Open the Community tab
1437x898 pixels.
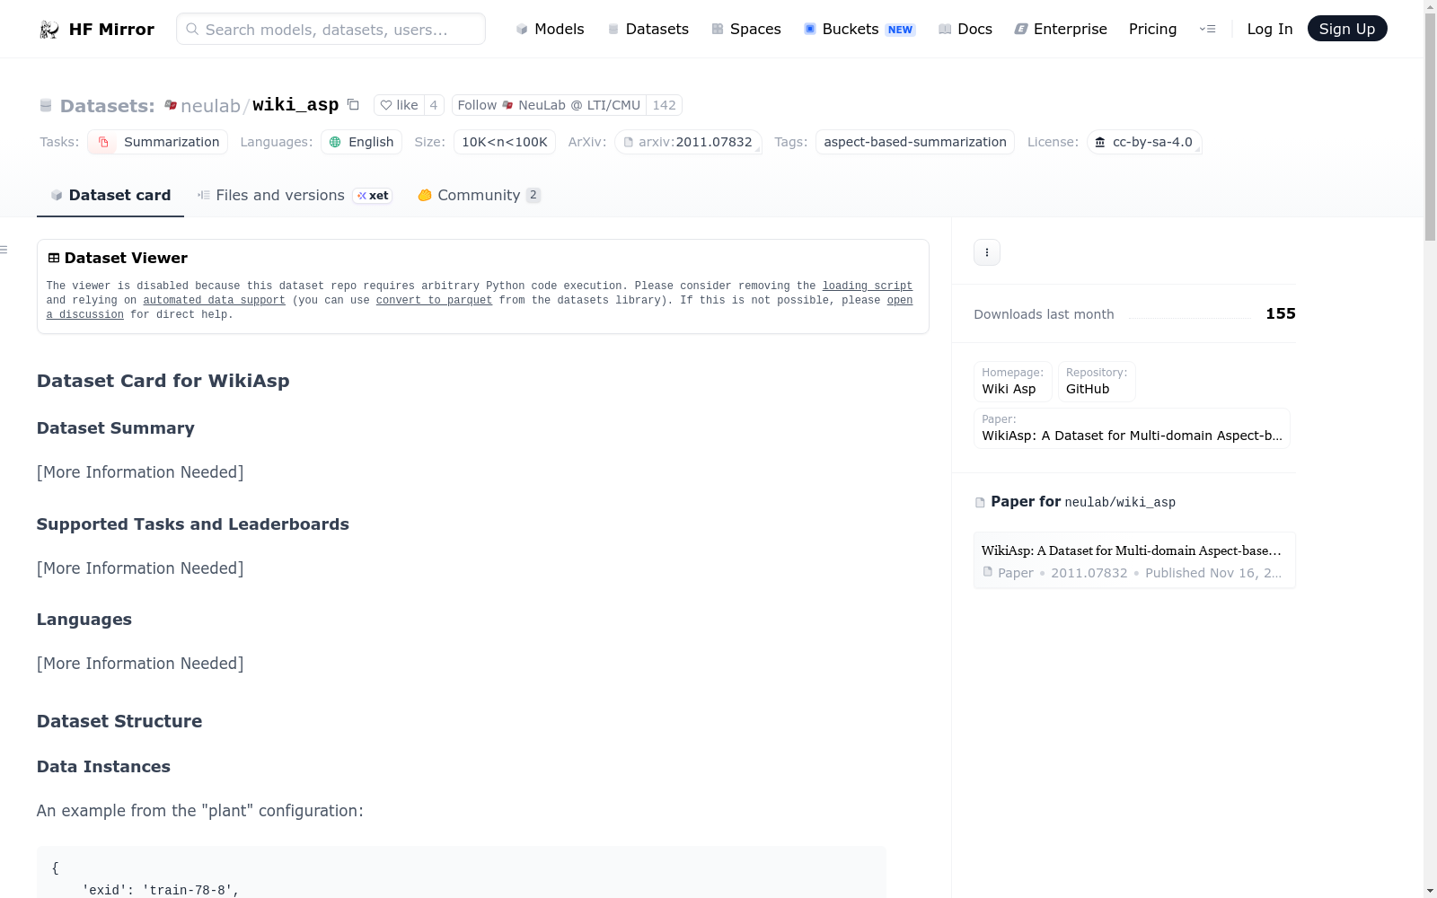[x=480, y=196]
